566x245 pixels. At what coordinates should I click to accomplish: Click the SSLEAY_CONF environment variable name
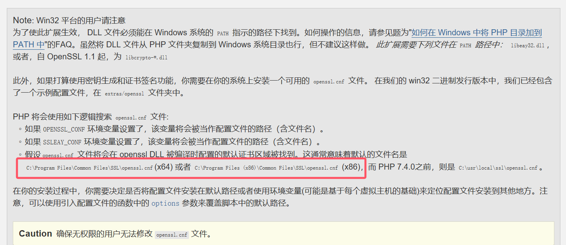(62, 142)
